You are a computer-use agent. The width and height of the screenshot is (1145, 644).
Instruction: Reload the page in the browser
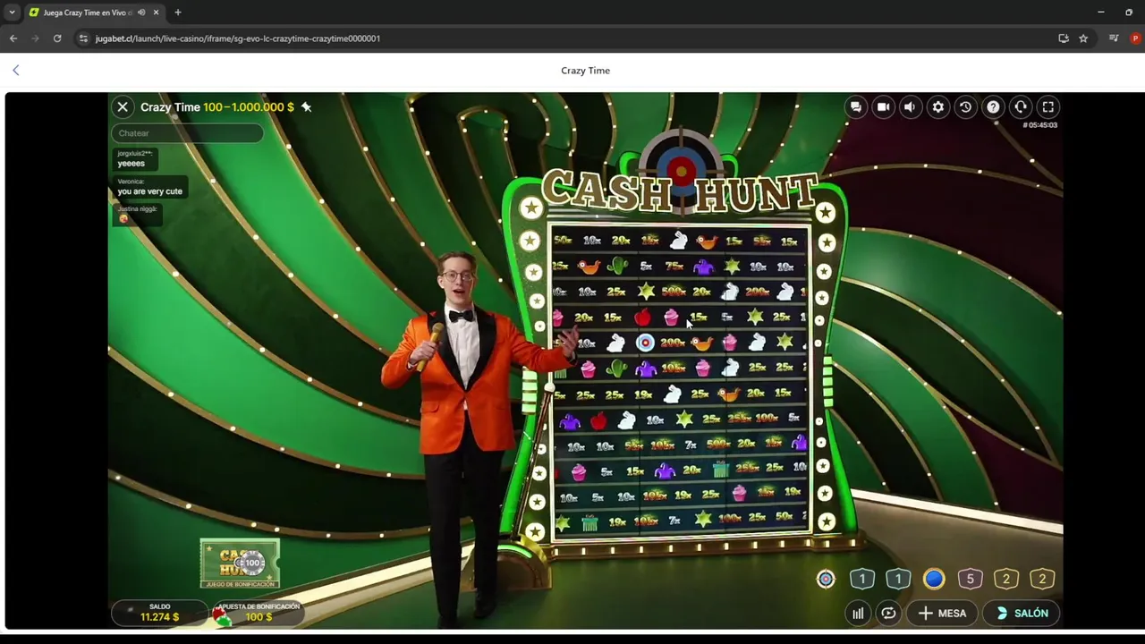pos(57,38)
